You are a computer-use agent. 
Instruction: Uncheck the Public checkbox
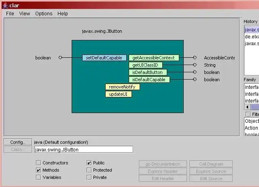pos(89,163)
